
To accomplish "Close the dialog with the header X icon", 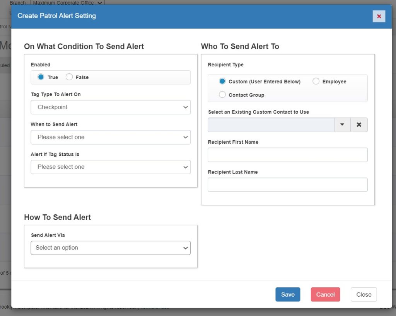I will pos(379,16).
